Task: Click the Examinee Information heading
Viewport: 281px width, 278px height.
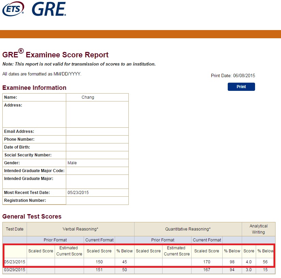Action: (34, 88)
